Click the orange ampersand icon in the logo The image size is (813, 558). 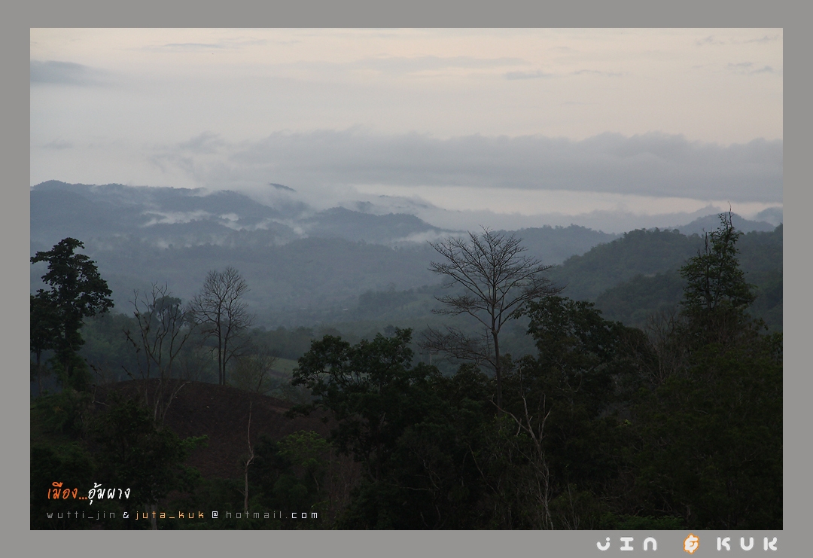click(x=690, y=544)
